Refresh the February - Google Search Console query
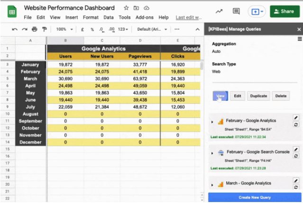Screen dimensions: 303x203 pyautogui.click(x=296, y=156)
